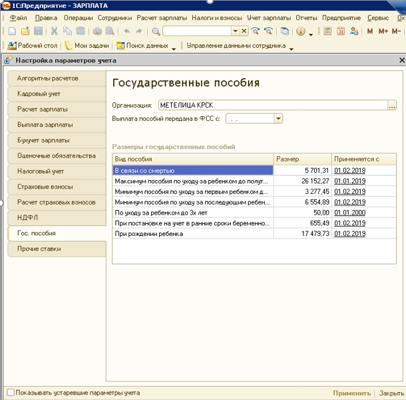Click amount cell 26 152,27
Image resolution: width=406 pixels, height=400 pixels.
tap(302, 181)
